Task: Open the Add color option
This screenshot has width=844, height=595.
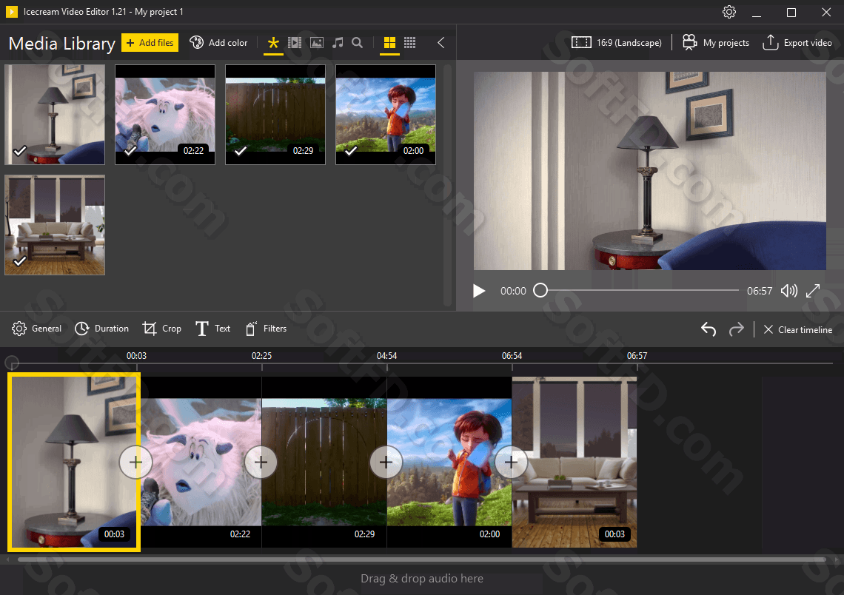Action: click(218, 42)
